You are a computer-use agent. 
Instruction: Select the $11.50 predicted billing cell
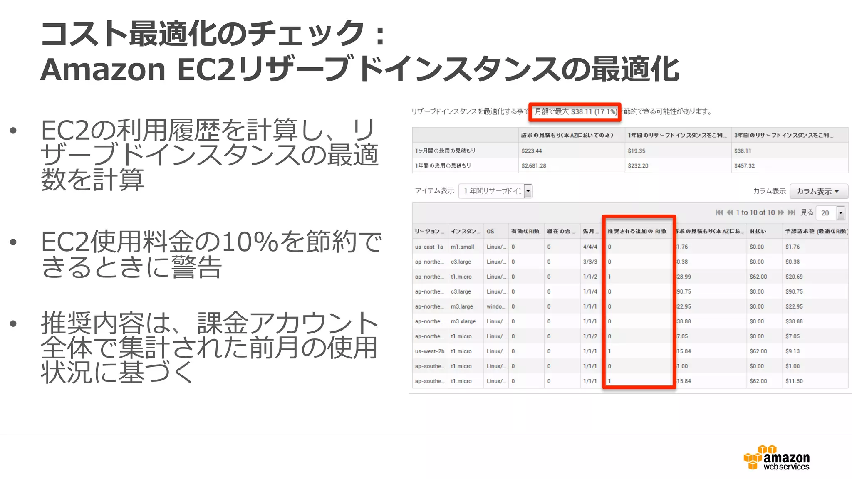(815, 381)
